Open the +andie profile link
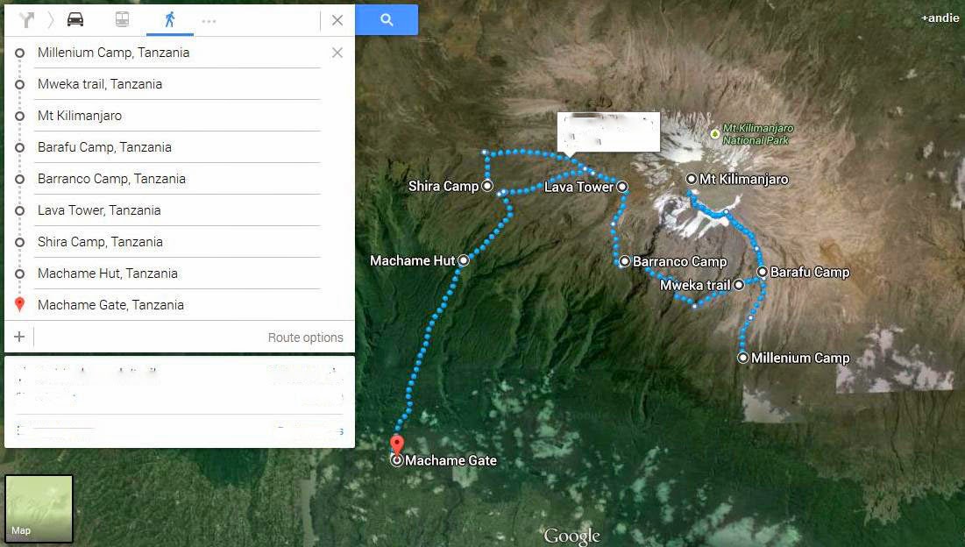The height and width of the screenshot is (547, 965). coord(939,17)
